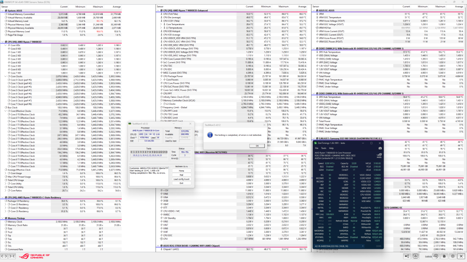Click the HWiNFO network share icon in bottom toolbar
Viewport: 467px width, 262px height.
pyautogui.click(x=407, y=256)
